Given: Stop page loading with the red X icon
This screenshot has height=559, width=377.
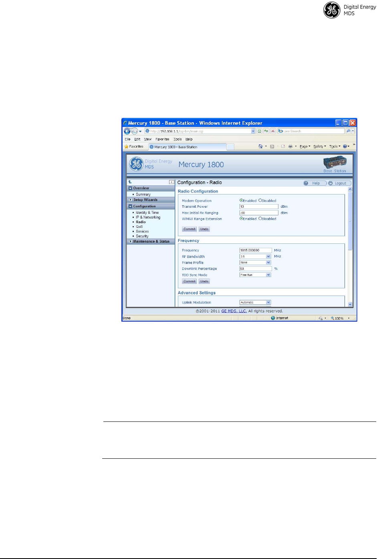Looking at the screenshot, I should pyautogui.click(x=273, y=131).
